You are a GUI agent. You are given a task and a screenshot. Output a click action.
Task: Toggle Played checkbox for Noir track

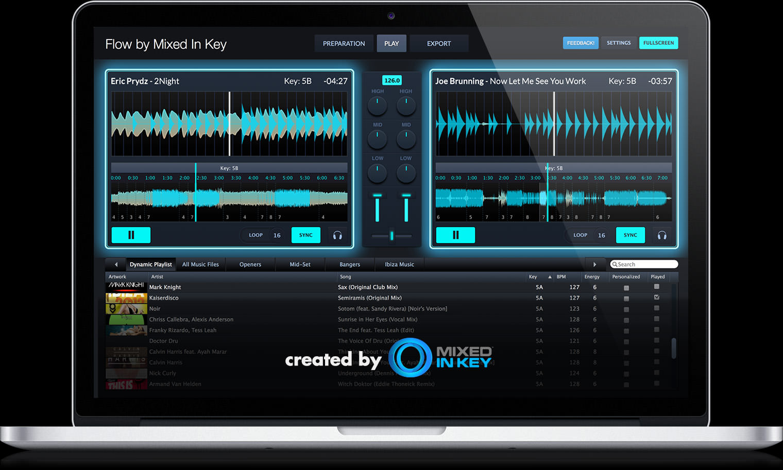tap(656, 308)
